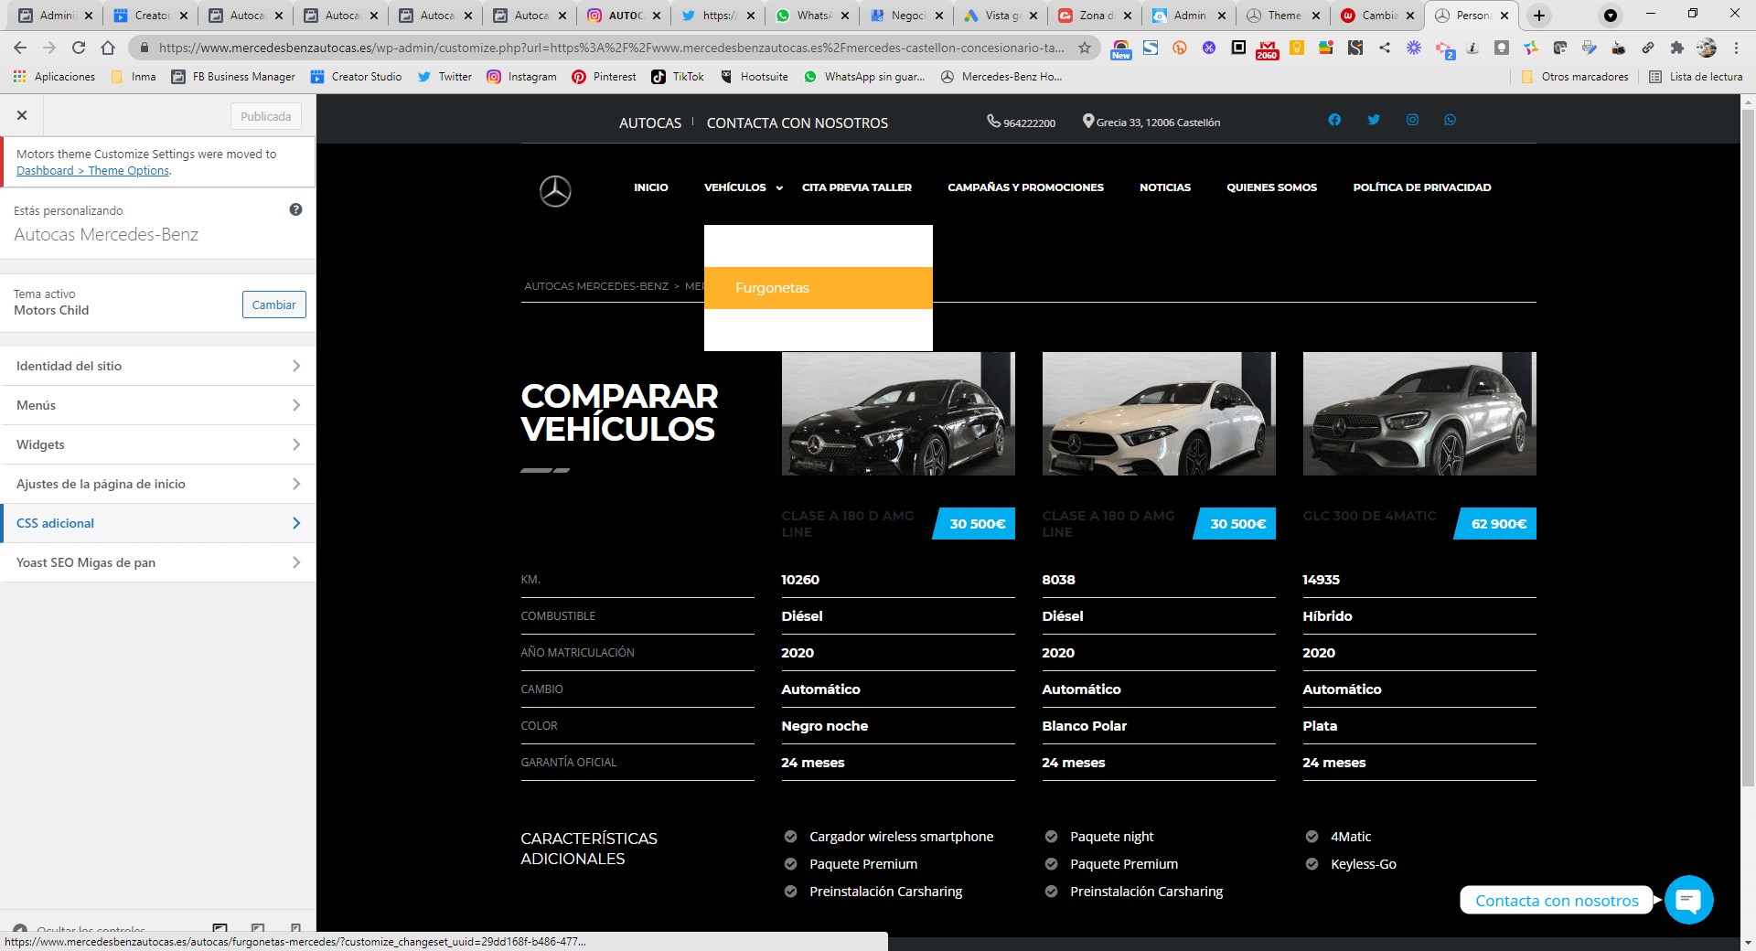Reload the current page

coord(79,48)
